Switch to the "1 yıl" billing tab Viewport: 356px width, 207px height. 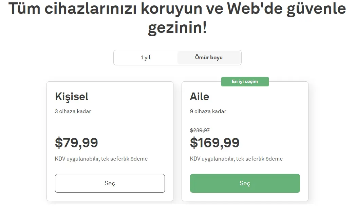[x=146, y=58]
